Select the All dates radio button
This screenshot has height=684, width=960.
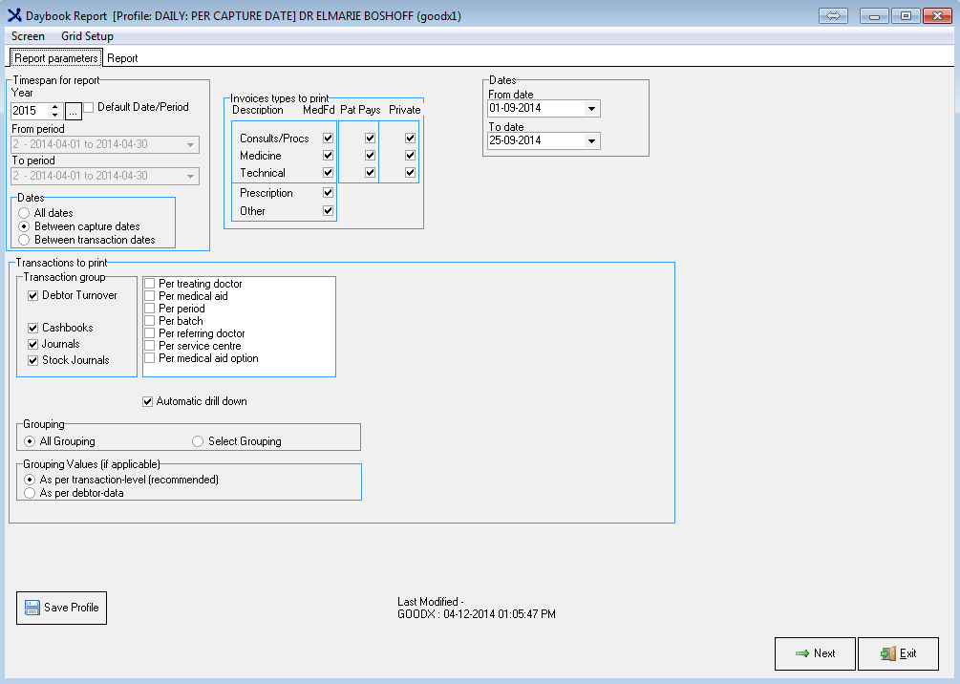point(25,213)
